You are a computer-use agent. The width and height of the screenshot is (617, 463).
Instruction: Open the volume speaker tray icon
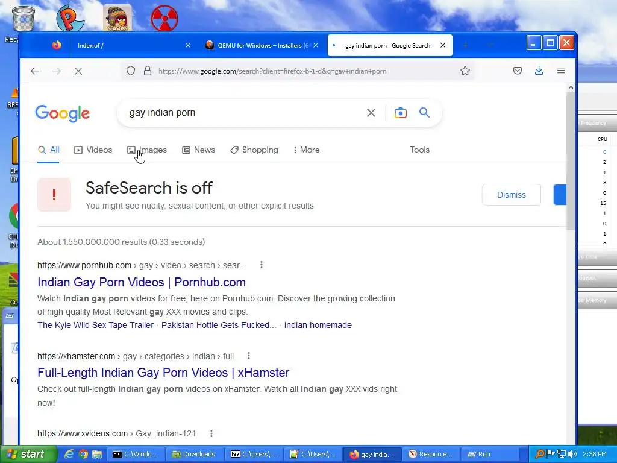pos(572,454)
